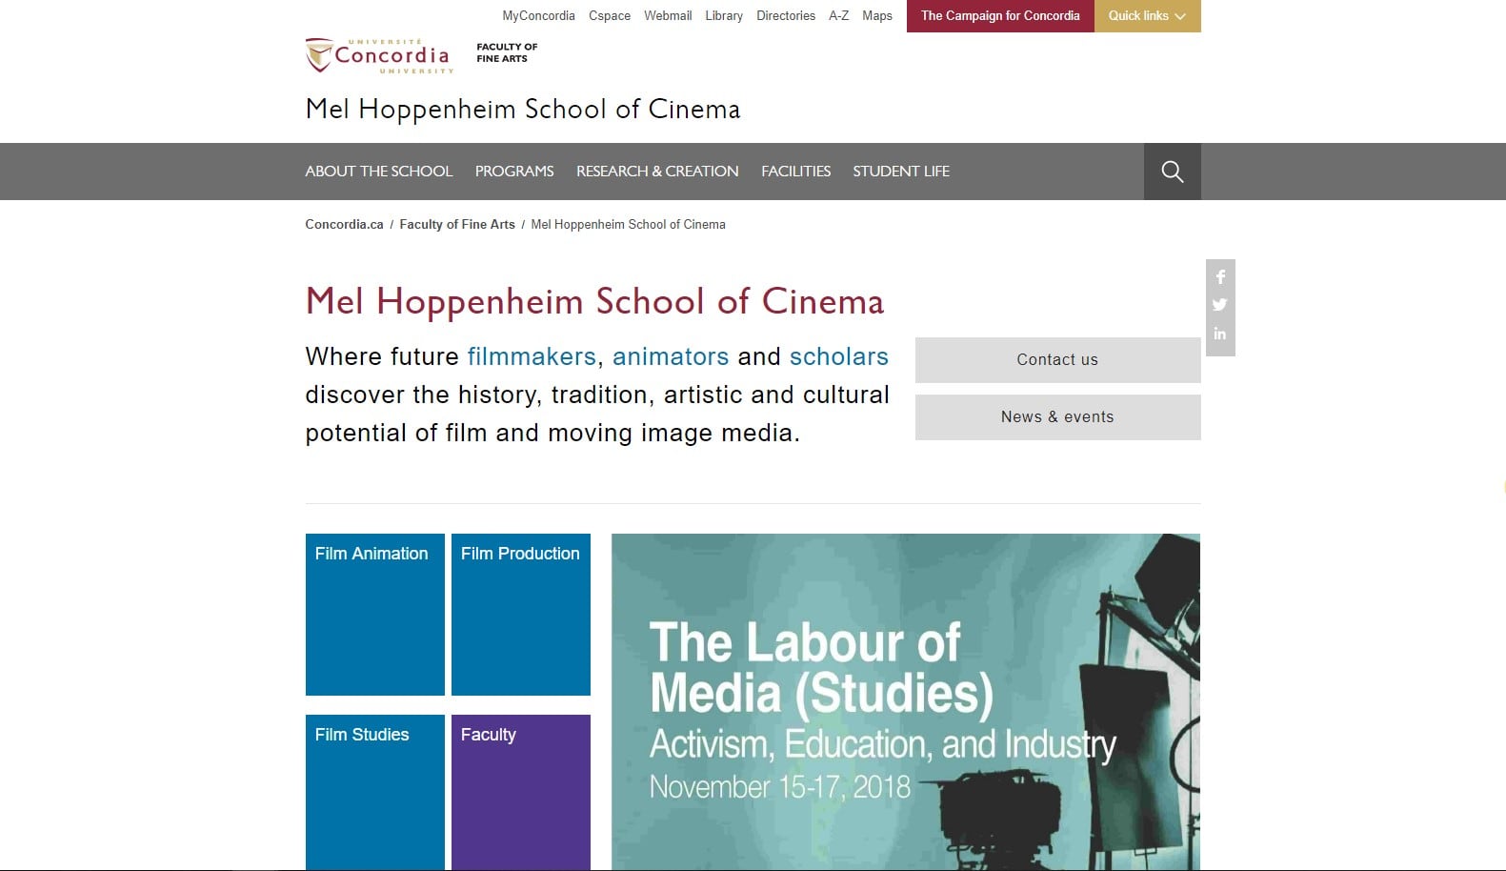This screenshot has width=1506, height=871.
Task: Click the Concordia University logo
Action: coord(379,56)
